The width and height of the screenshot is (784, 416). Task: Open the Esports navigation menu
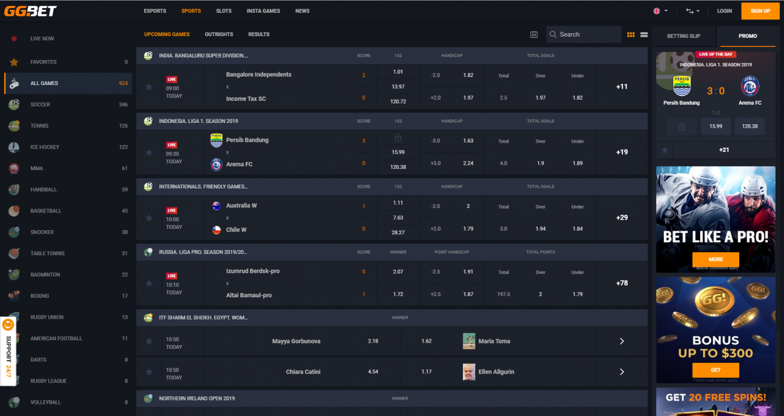point(155,11)
